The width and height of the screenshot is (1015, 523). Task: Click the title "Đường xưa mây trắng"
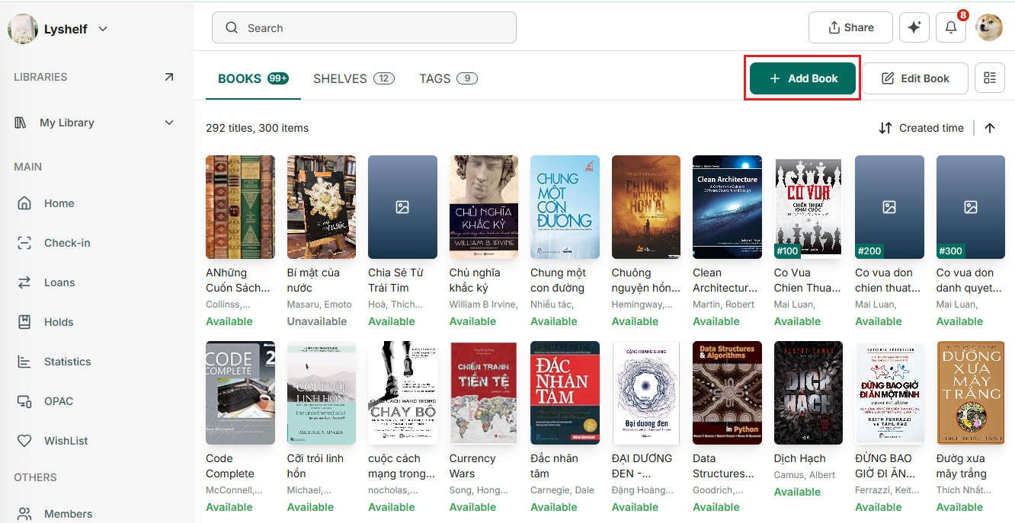tap(962, 466)
